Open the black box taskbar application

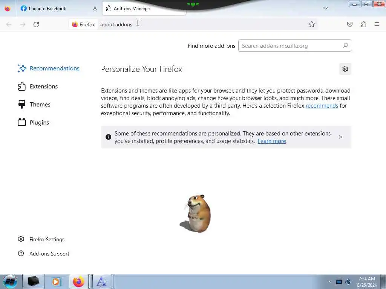pyautogui.click(x=34, y=281)
